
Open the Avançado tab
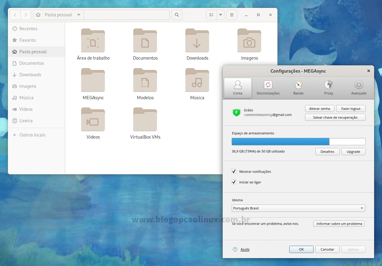coord(359,88)
